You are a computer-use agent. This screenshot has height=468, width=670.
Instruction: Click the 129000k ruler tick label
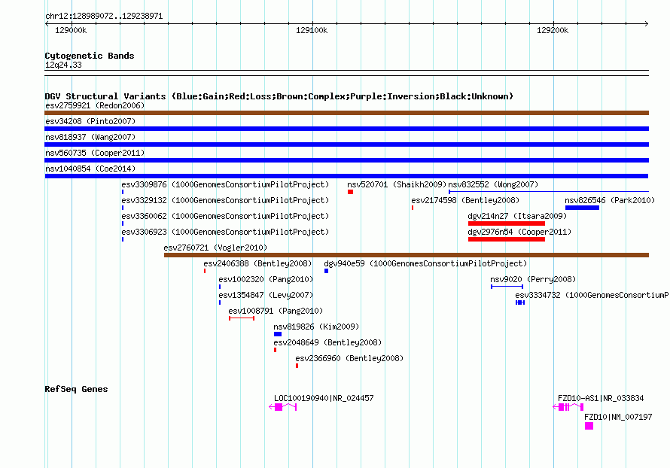pos(71,30)
